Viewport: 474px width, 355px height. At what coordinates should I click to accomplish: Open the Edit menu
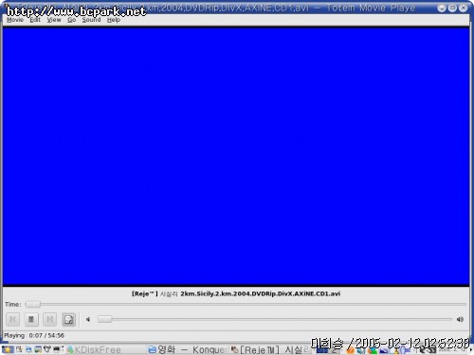[35, 20]
